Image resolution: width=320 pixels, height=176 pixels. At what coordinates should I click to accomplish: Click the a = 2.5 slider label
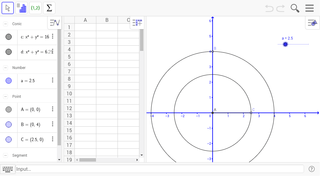[287, 38]
